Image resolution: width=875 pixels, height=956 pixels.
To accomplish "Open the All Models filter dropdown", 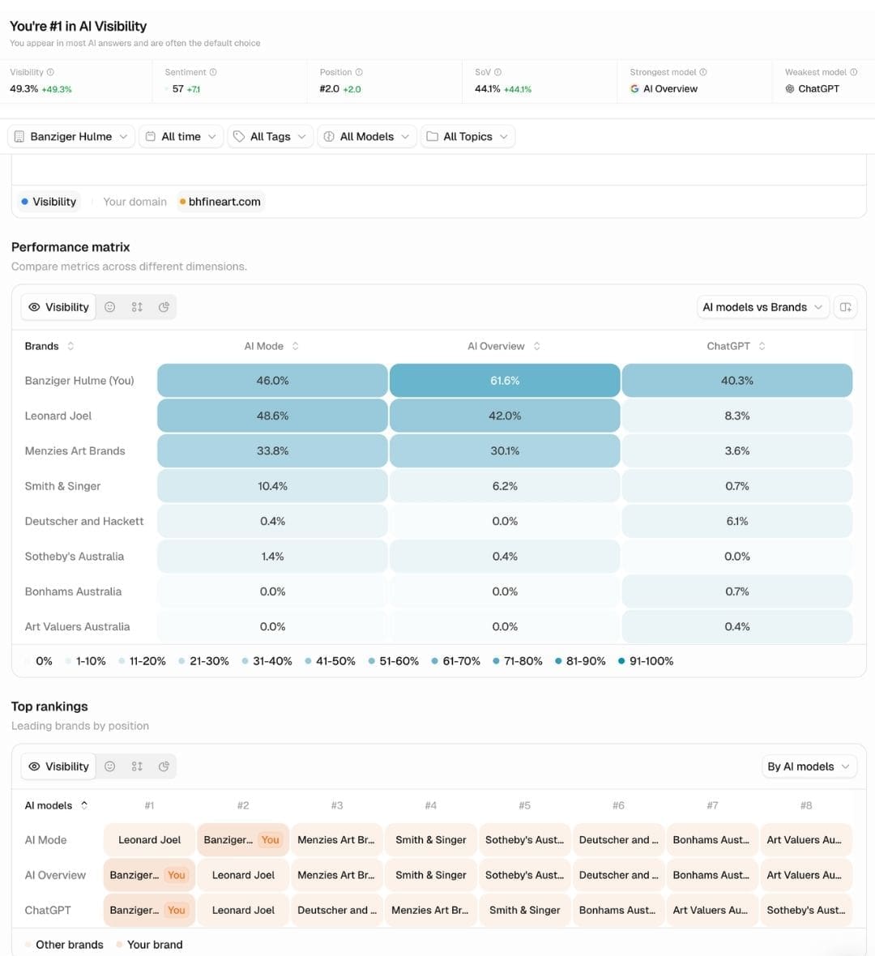I will coord(366,137).
